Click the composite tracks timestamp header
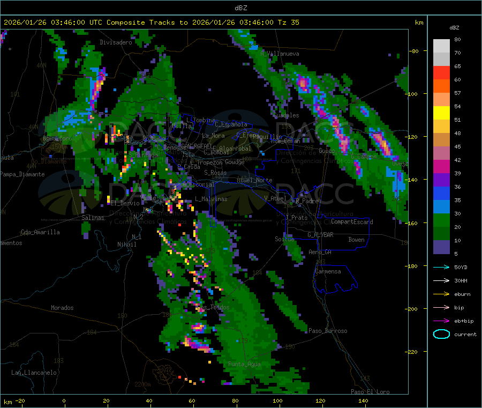 pos(151,23)
